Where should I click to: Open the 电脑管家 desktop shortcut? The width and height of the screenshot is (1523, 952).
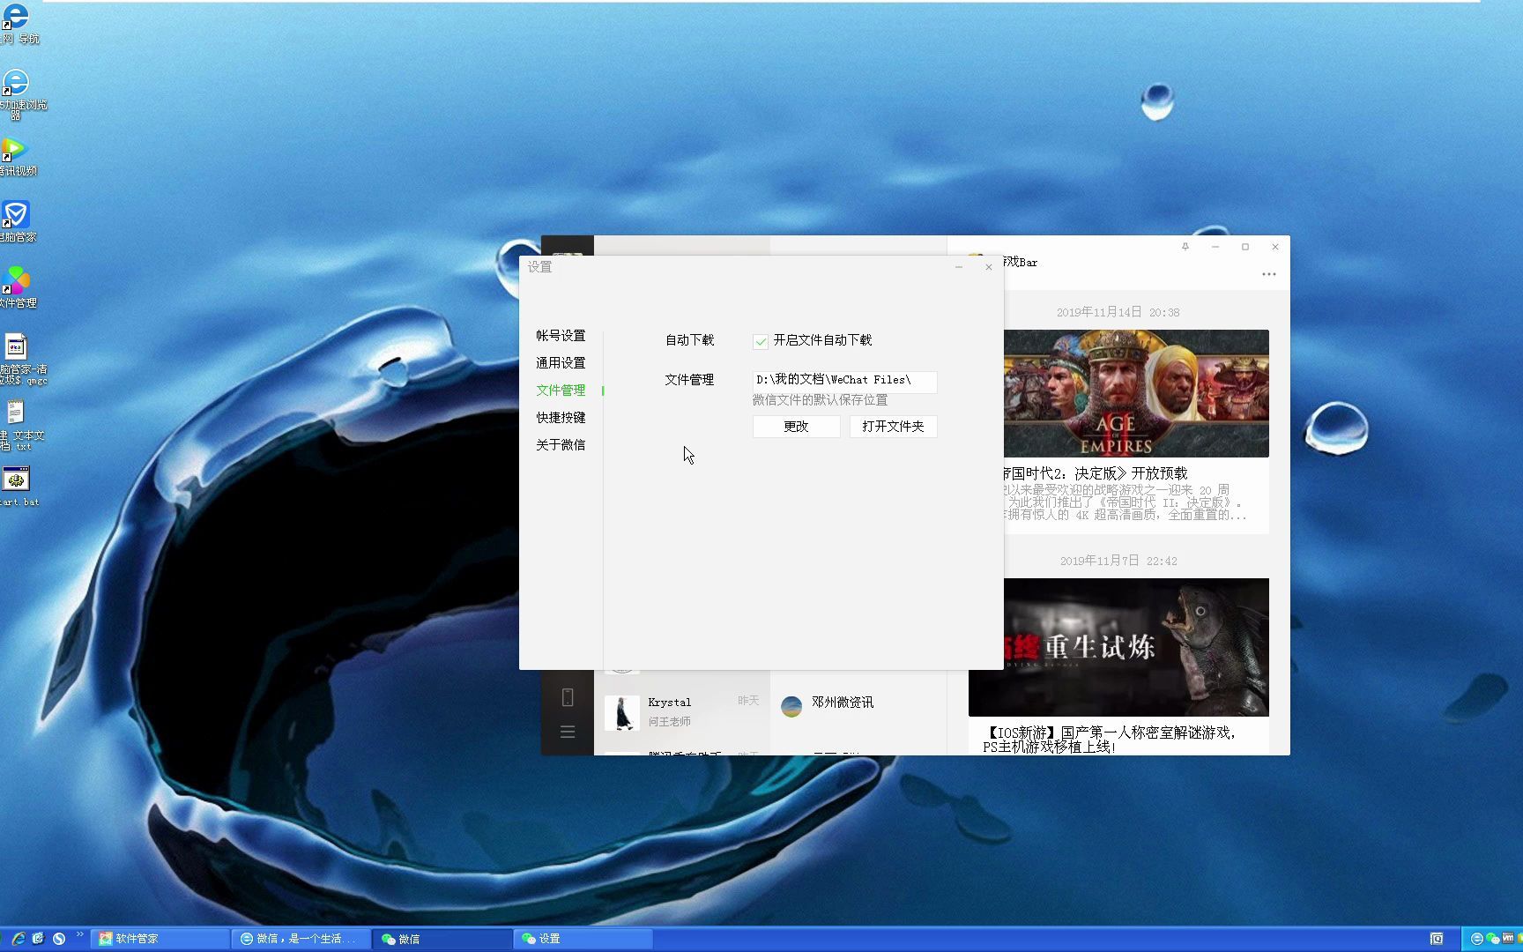pyautogui.click(x=17, y=221)
